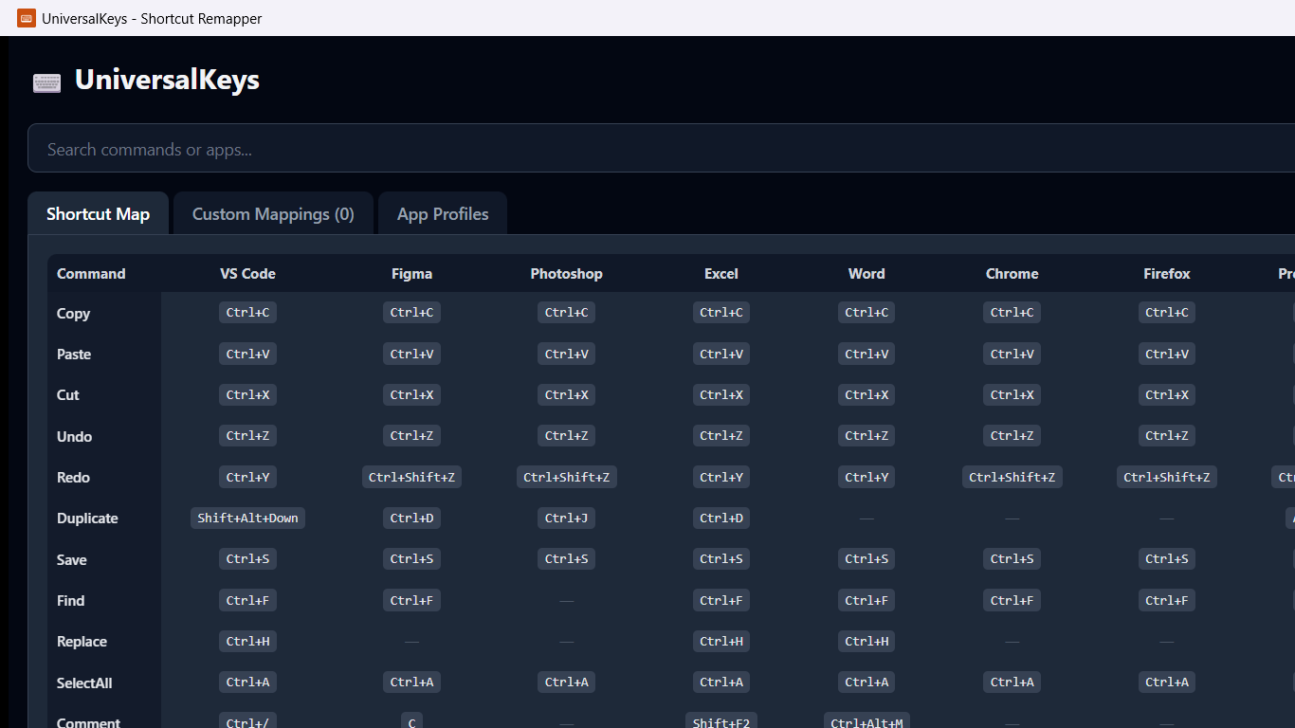Select the Copy command row label
The width and height of the screenshot is (1295, 728).
[x=73, y=314]
